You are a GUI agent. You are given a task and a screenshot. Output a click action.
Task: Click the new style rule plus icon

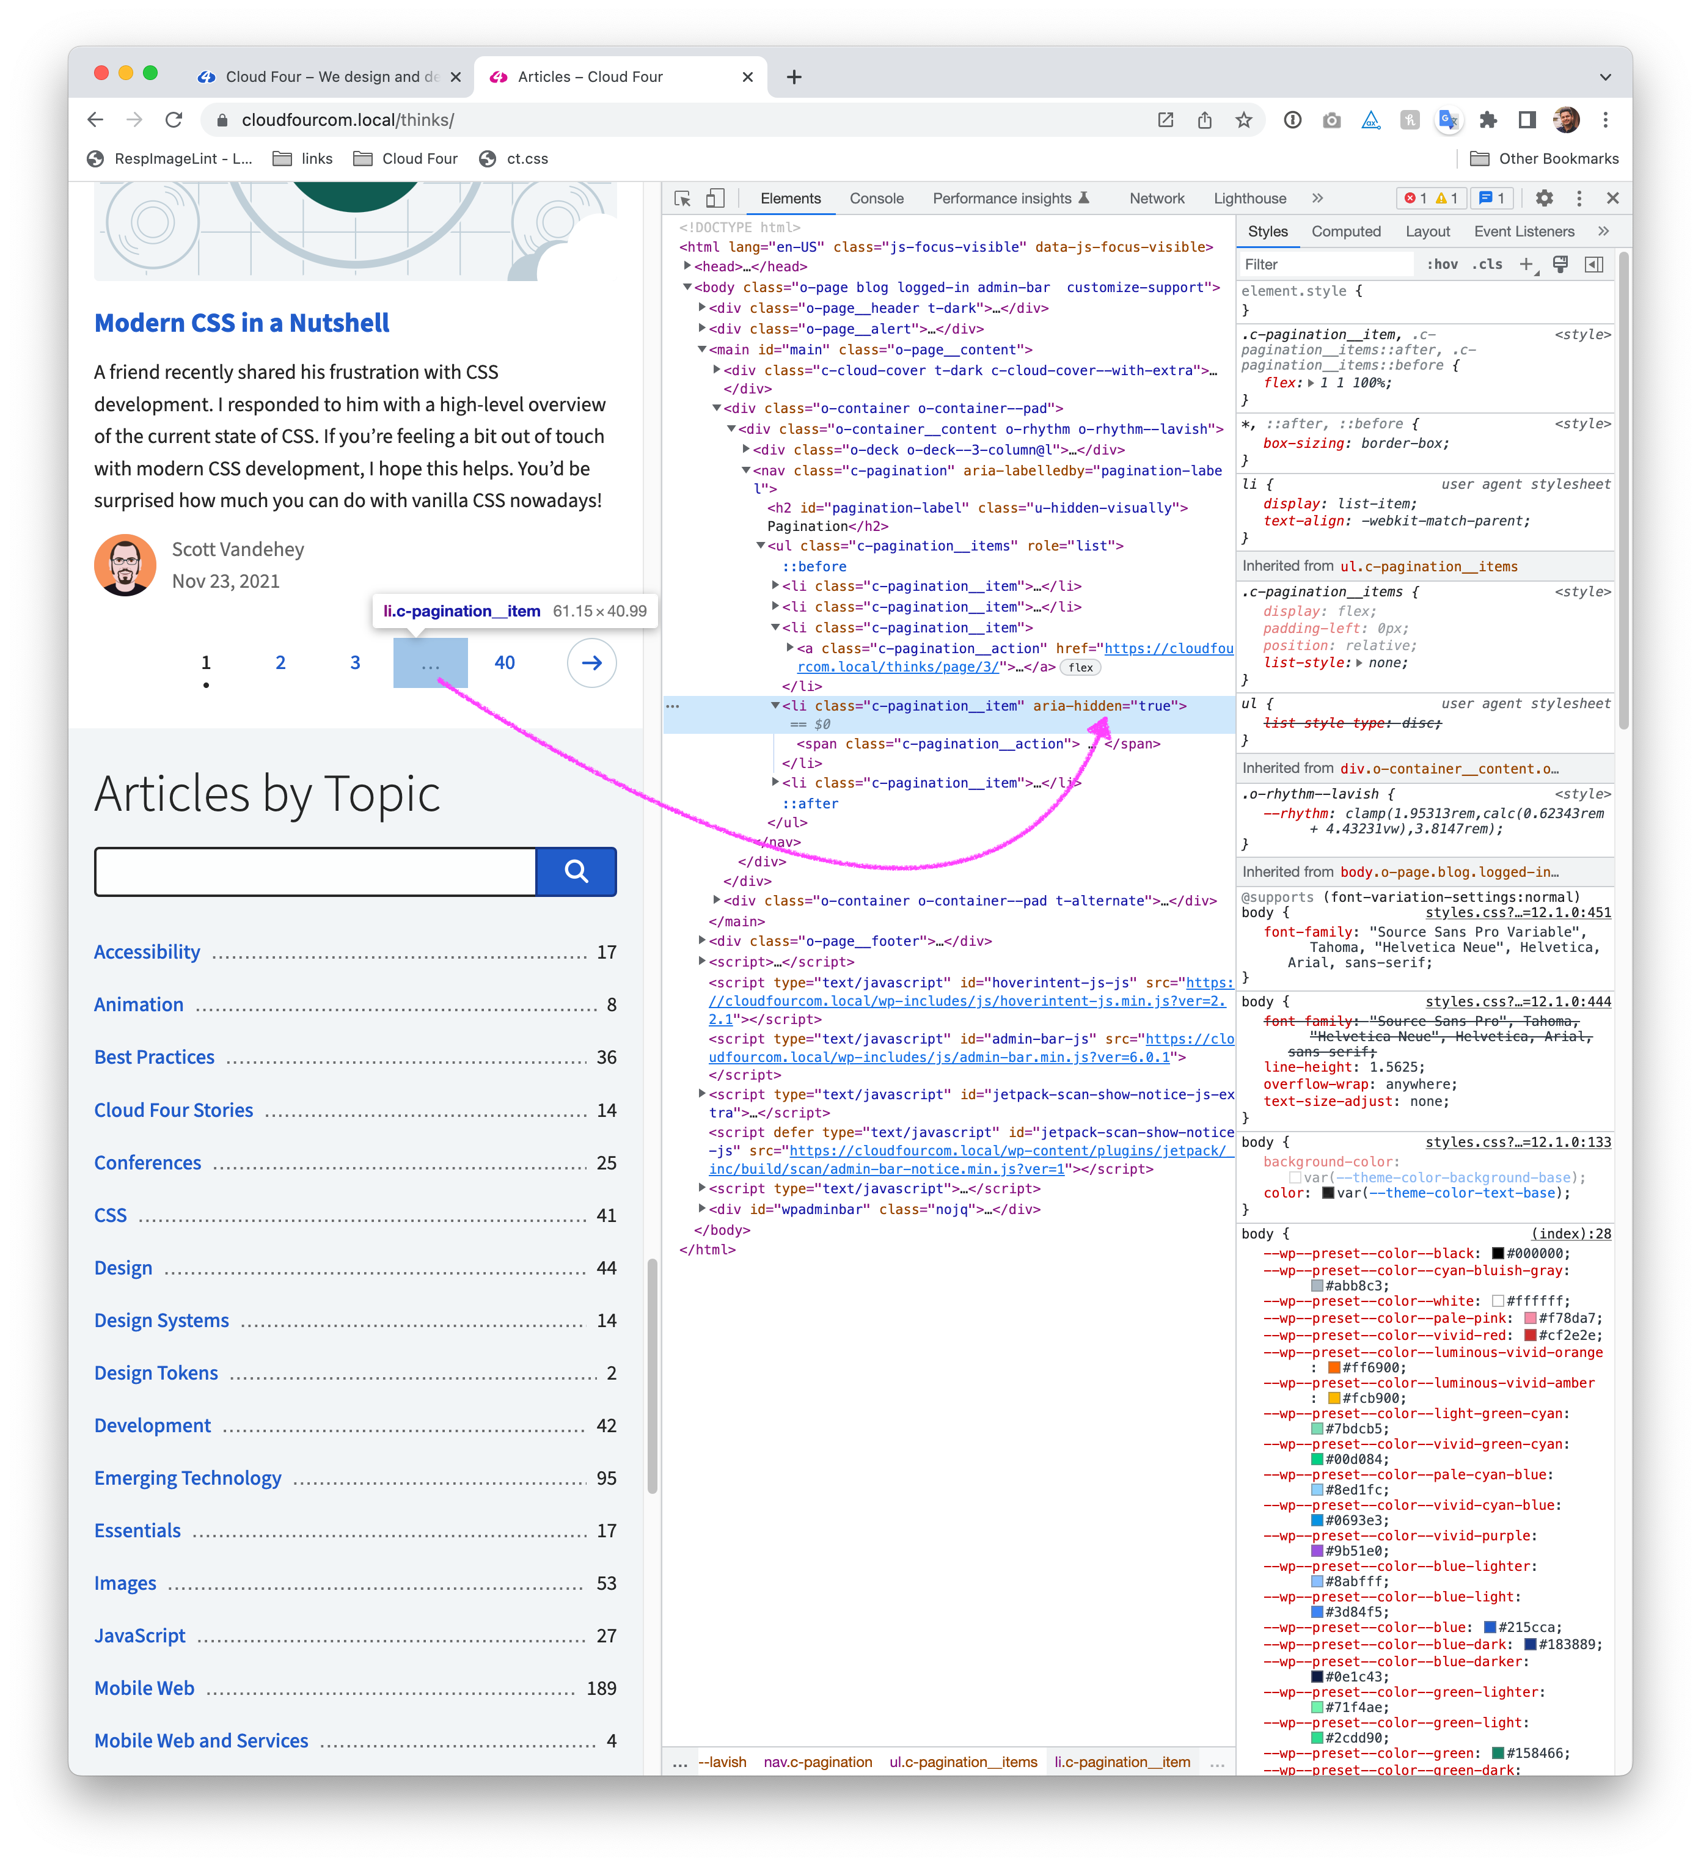1526,265
